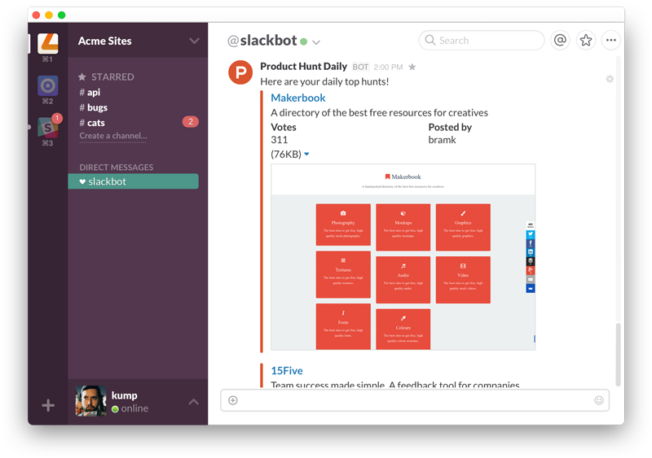Select slackbot direct message
Screen dimensions: 652x458
(x=133, y=181)
